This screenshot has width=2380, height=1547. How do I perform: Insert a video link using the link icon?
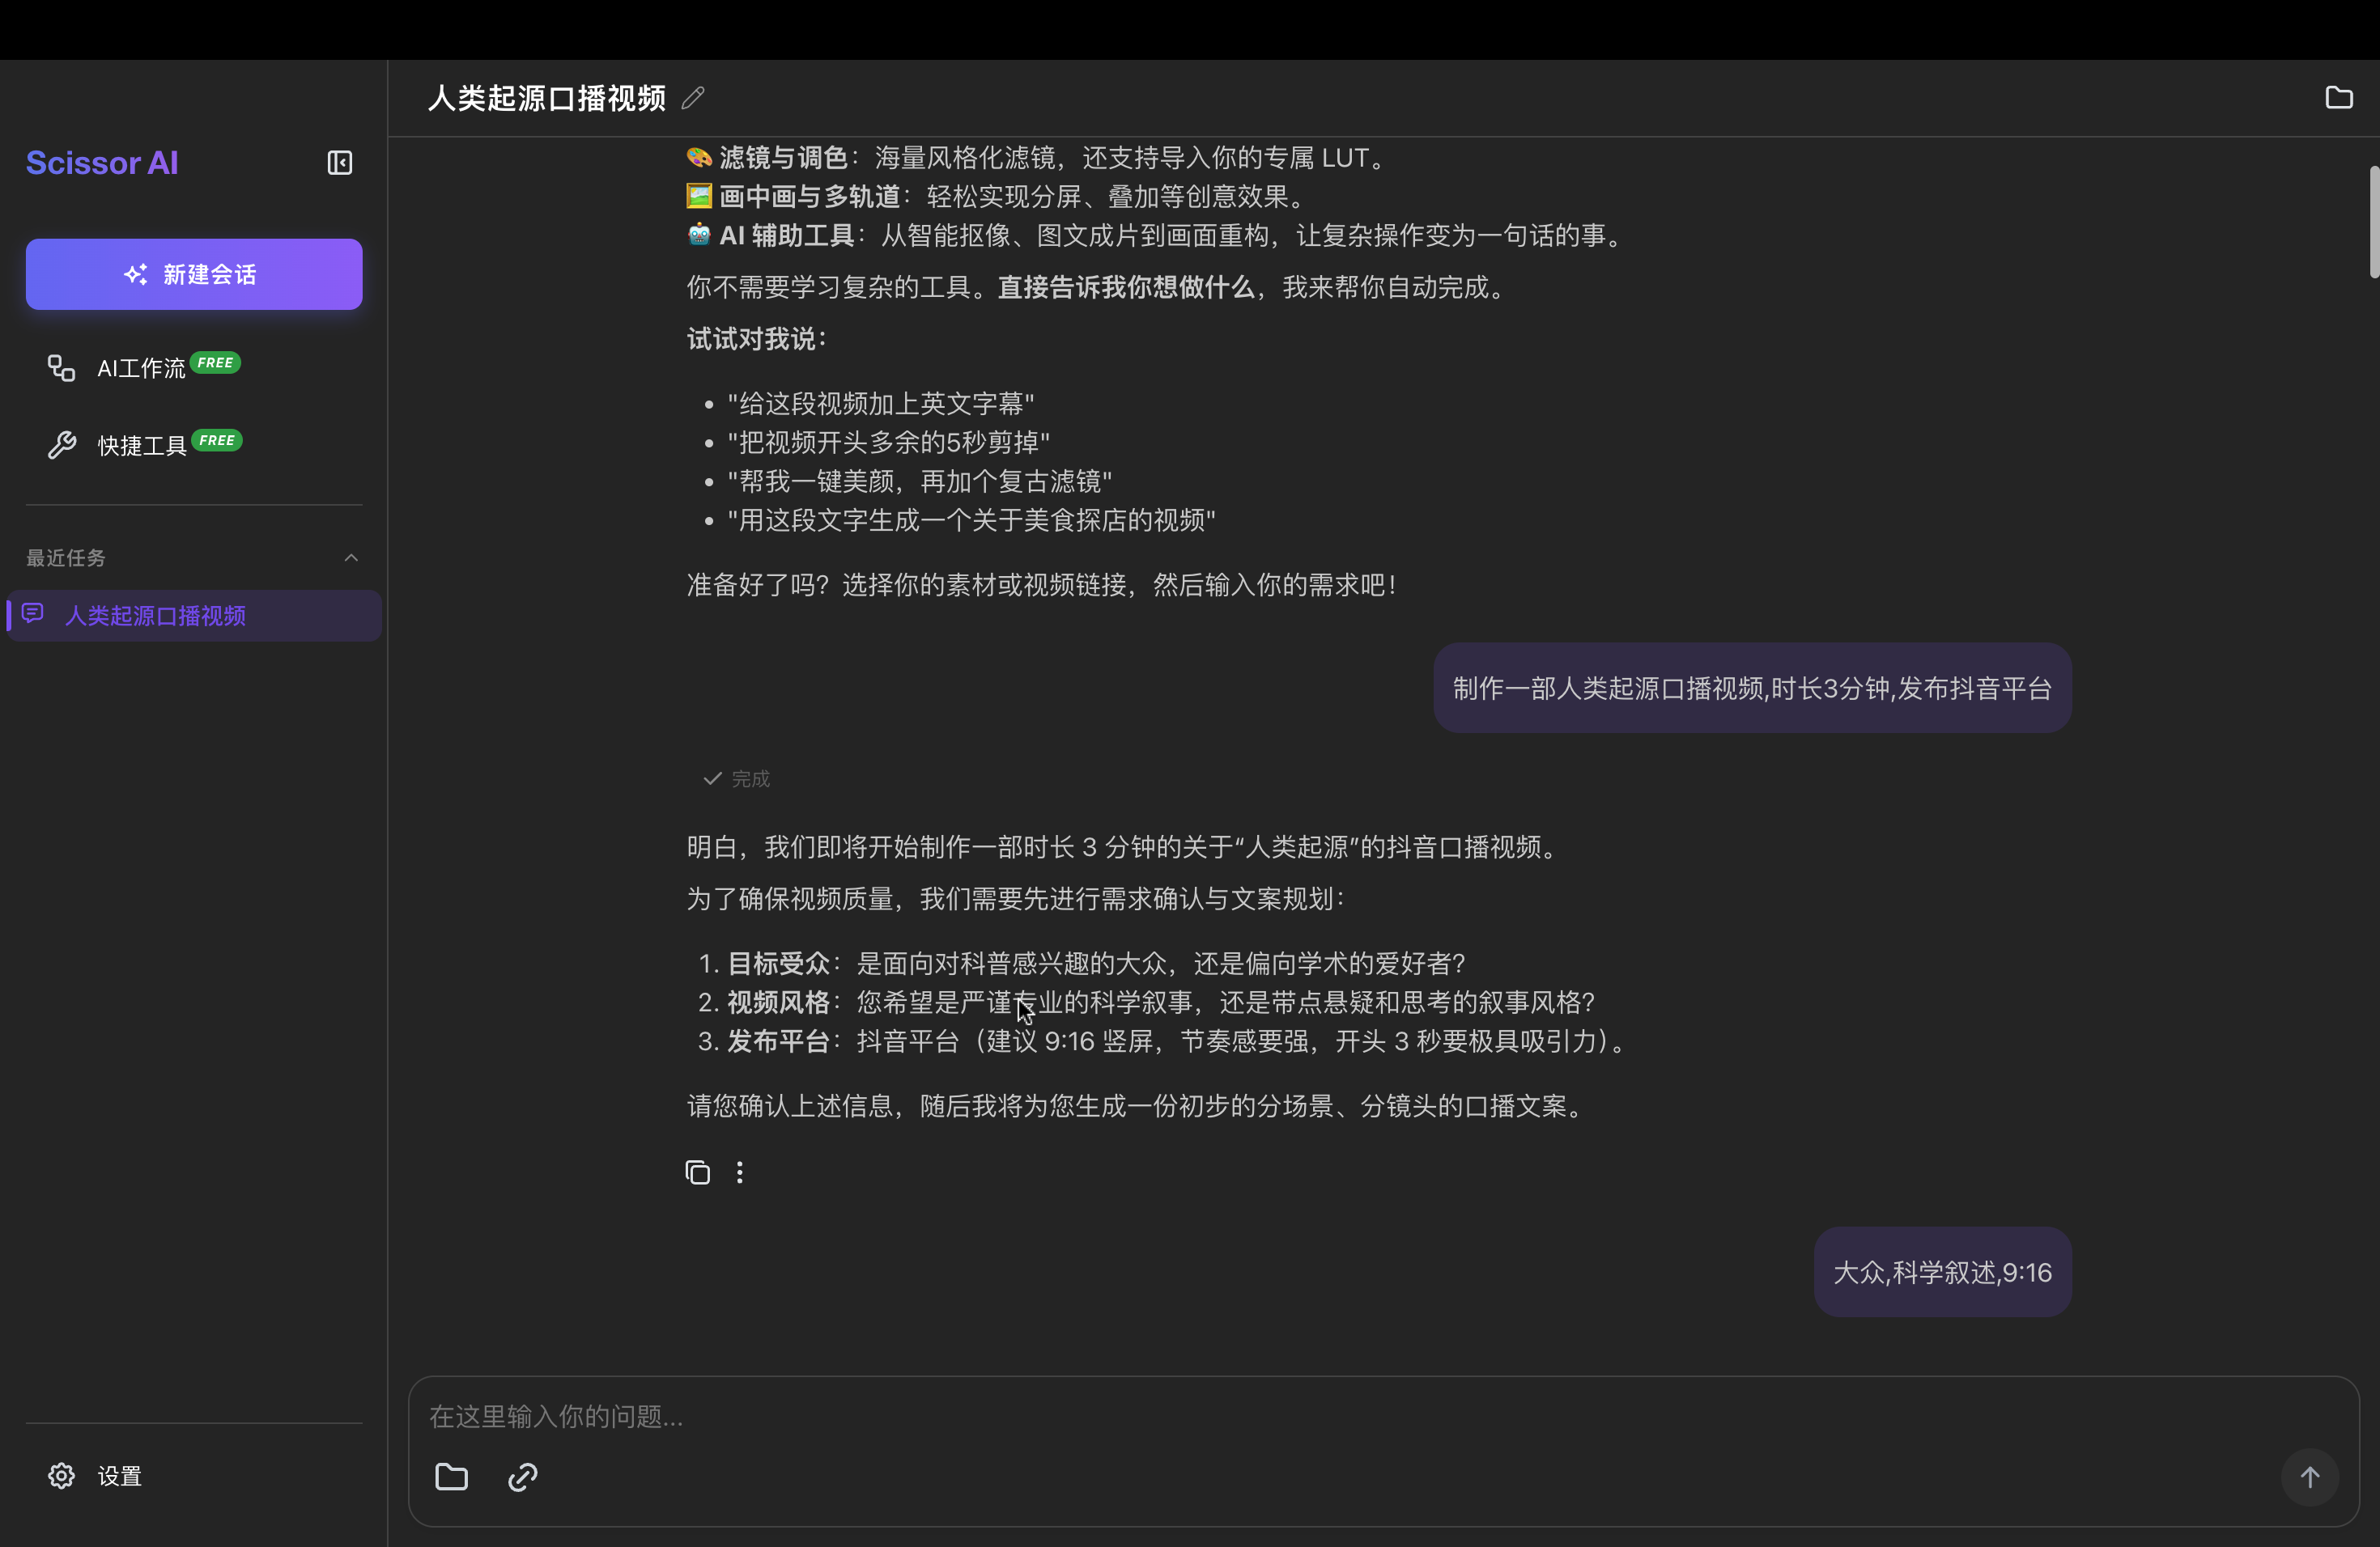pos(521,1477)
